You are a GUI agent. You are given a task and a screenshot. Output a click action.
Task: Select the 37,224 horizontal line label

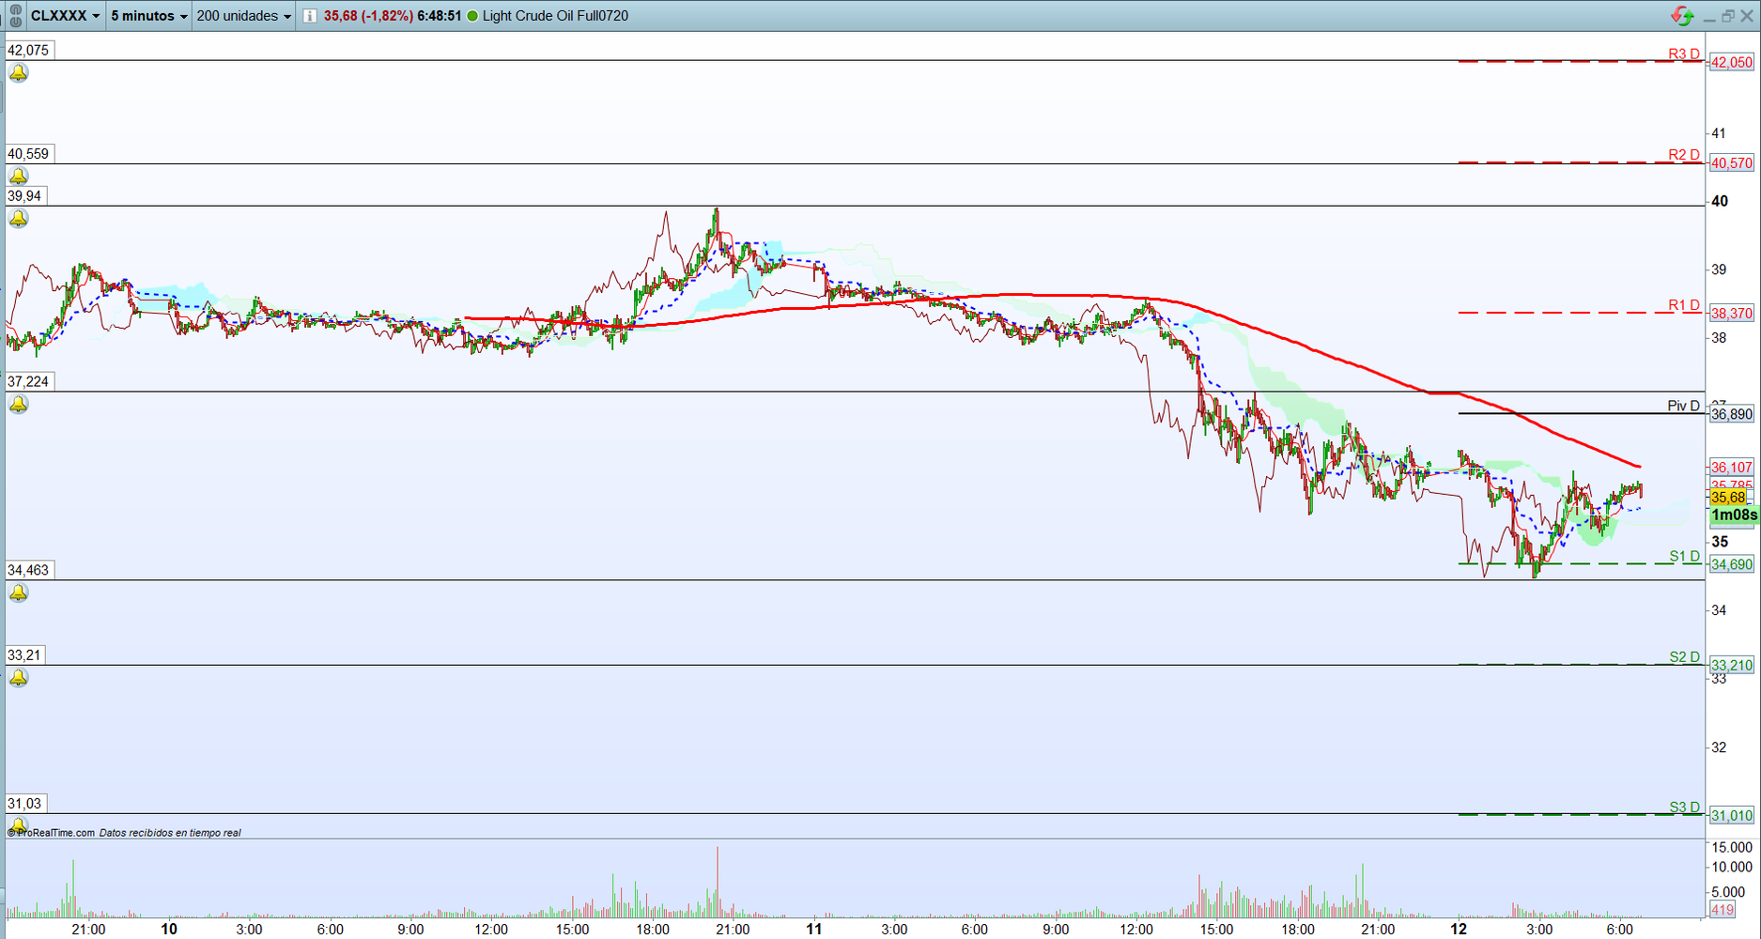click(x=28, y=382)
